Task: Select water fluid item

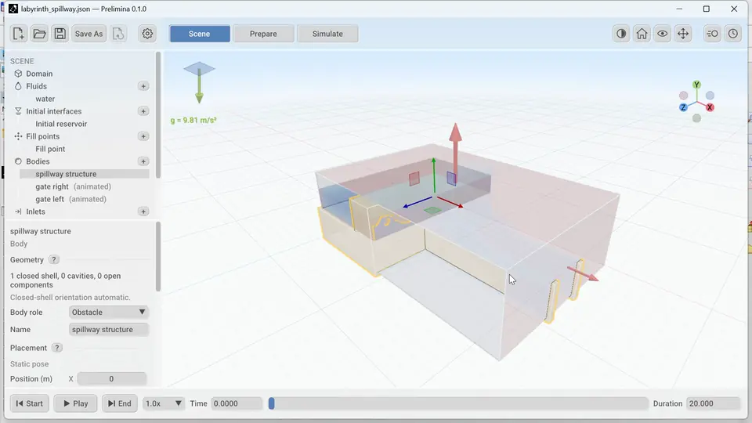Action: 45,99
